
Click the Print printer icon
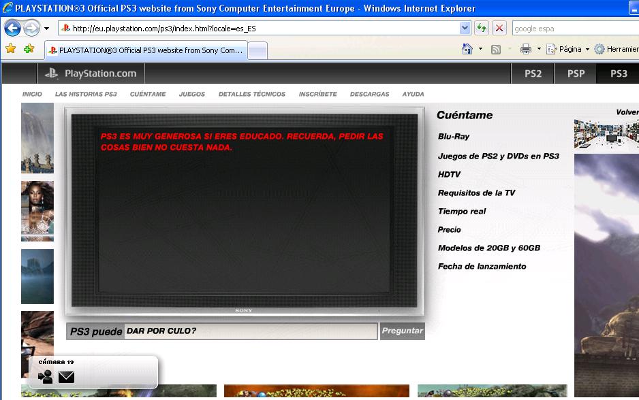[x=526, y=49]
